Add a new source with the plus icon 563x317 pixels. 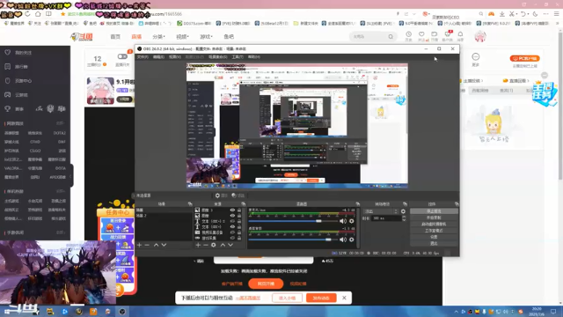pos(198,245)
